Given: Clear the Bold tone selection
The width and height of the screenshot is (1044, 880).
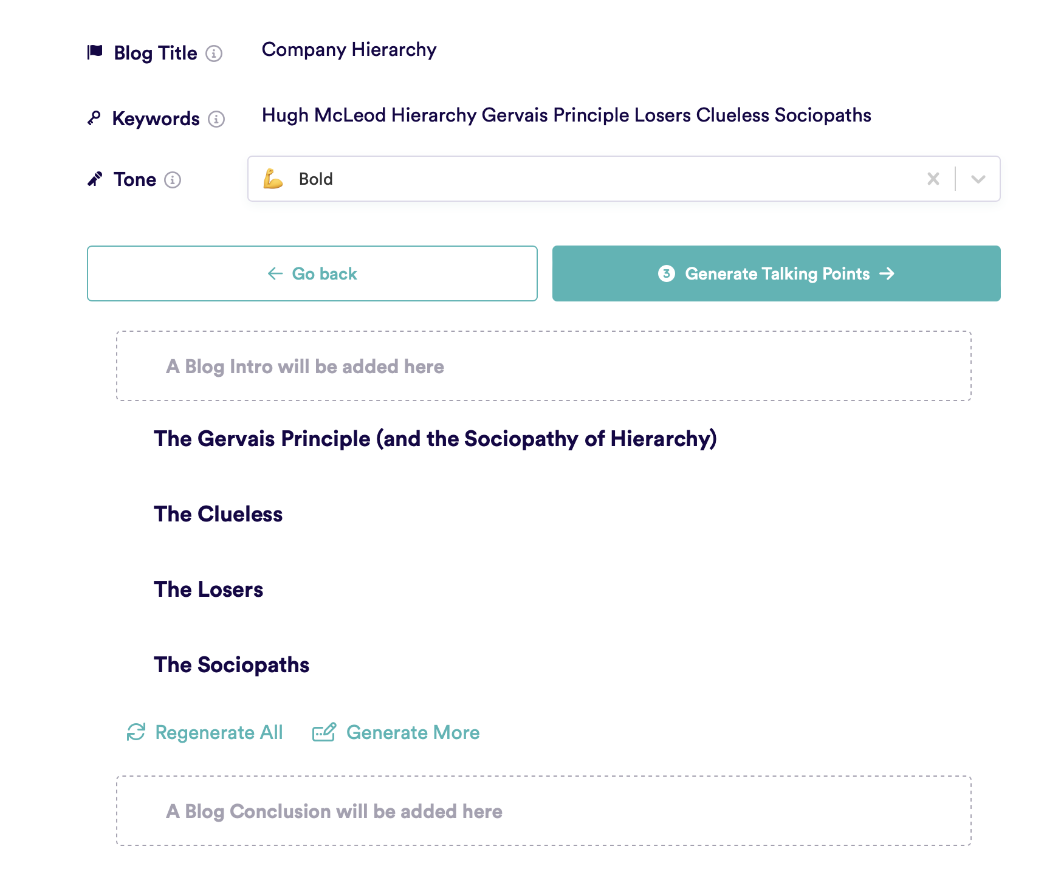Looking at the screenshot, I should tap(933, 179).
